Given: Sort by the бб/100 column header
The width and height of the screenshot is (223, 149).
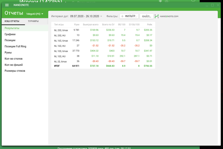Looking at the screenshot, I should (122, 25).
